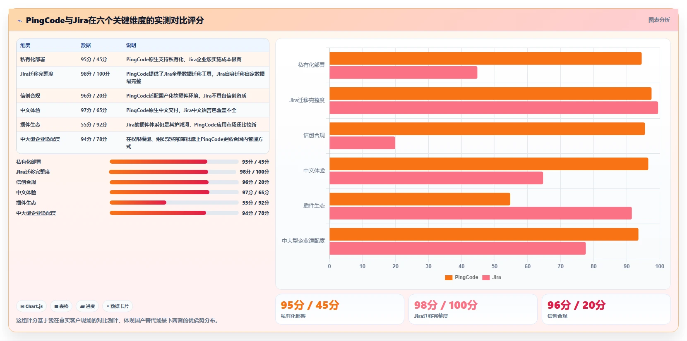Image resolution: width=687 pixels, height=341 pixels.
Task: Click the 50 tick on chart x-axis
Action: tap(495, 266)
